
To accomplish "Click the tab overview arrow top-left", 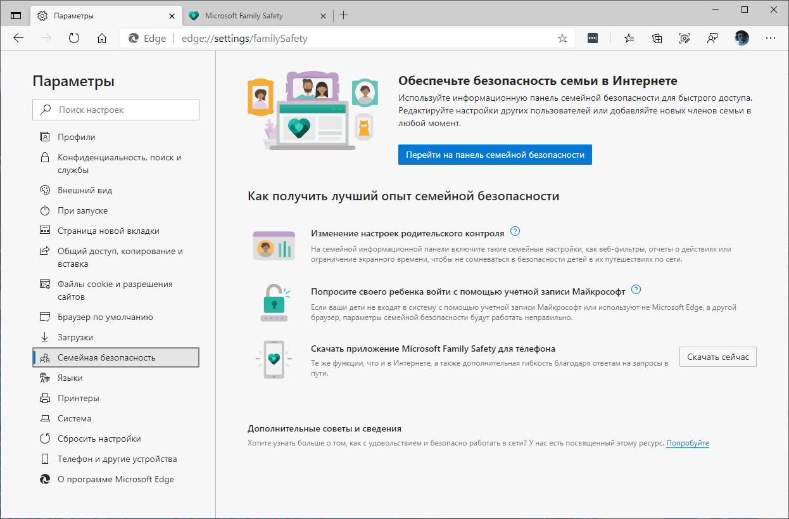I will [15, 14].
